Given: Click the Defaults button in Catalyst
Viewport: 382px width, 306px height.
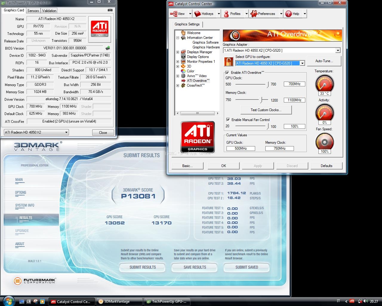Looking at the screenshot, I should pyautogui.click(x=326, y=166).
